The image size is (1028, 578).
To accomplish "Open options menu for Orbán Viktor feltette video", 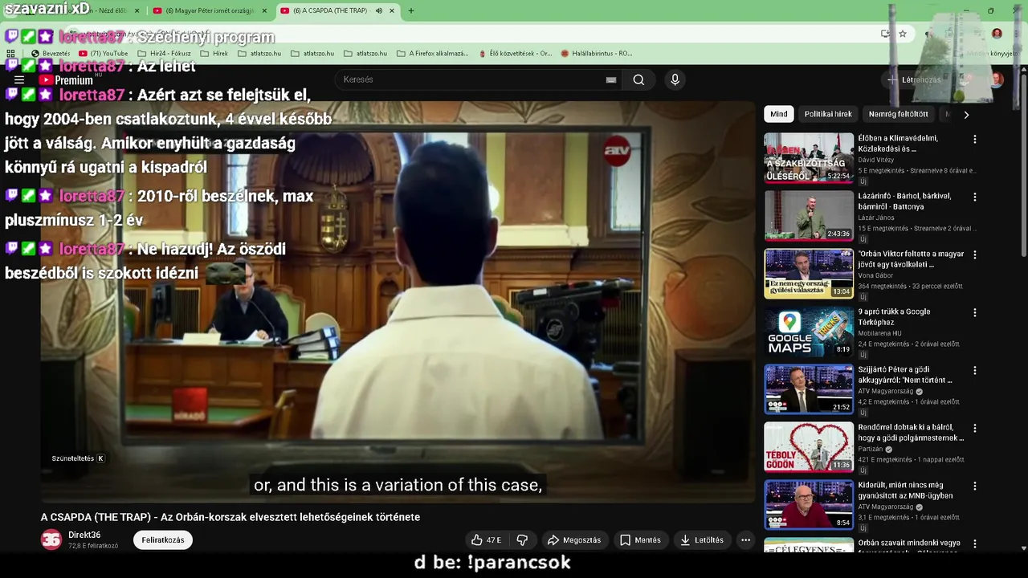I will [x=975, y=254].
